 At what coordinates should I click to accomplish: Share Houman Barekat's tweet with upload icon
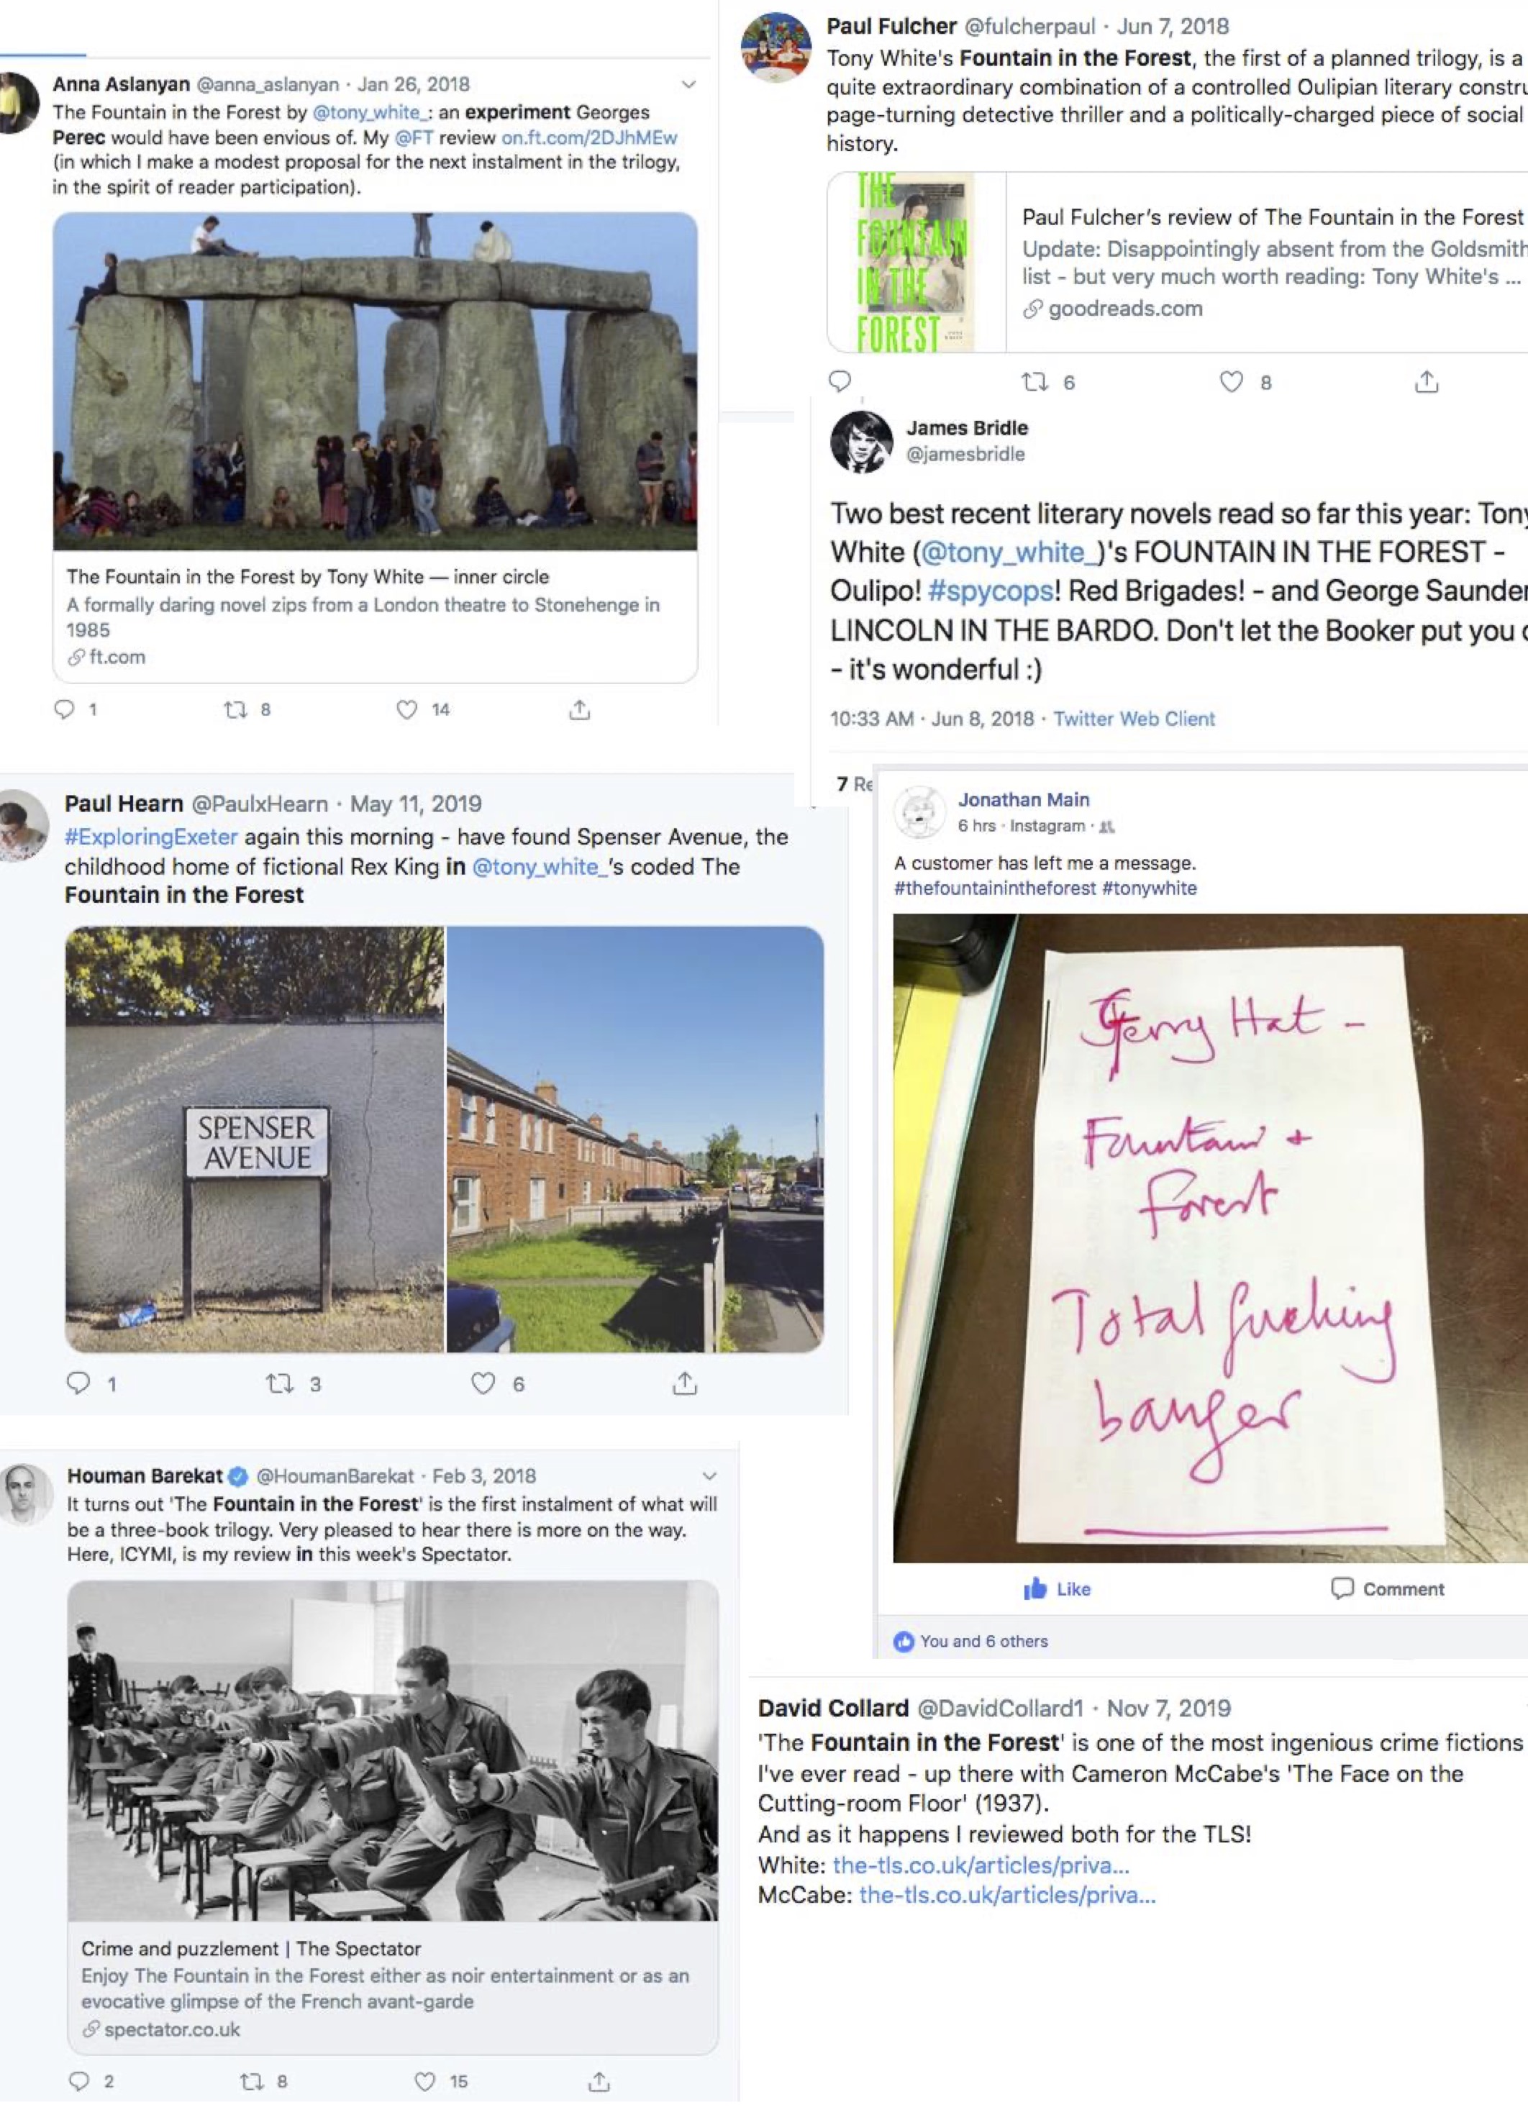click(599, 2081)
